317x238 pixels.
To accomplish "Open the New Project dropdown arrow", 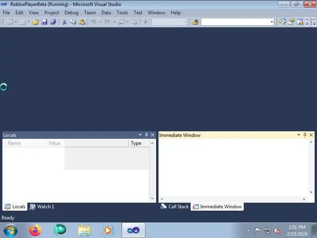I will click(16, 22).
